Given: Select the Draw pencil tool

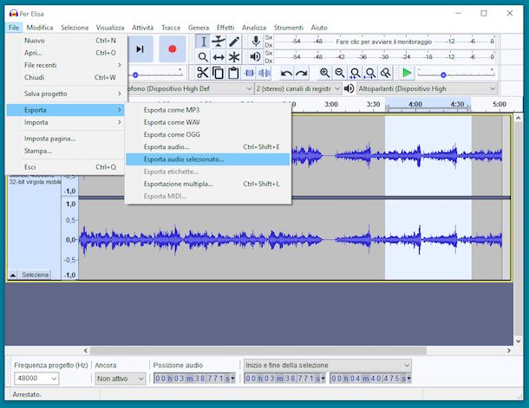Looking at the screenshot, I should (x=234, y=42).
